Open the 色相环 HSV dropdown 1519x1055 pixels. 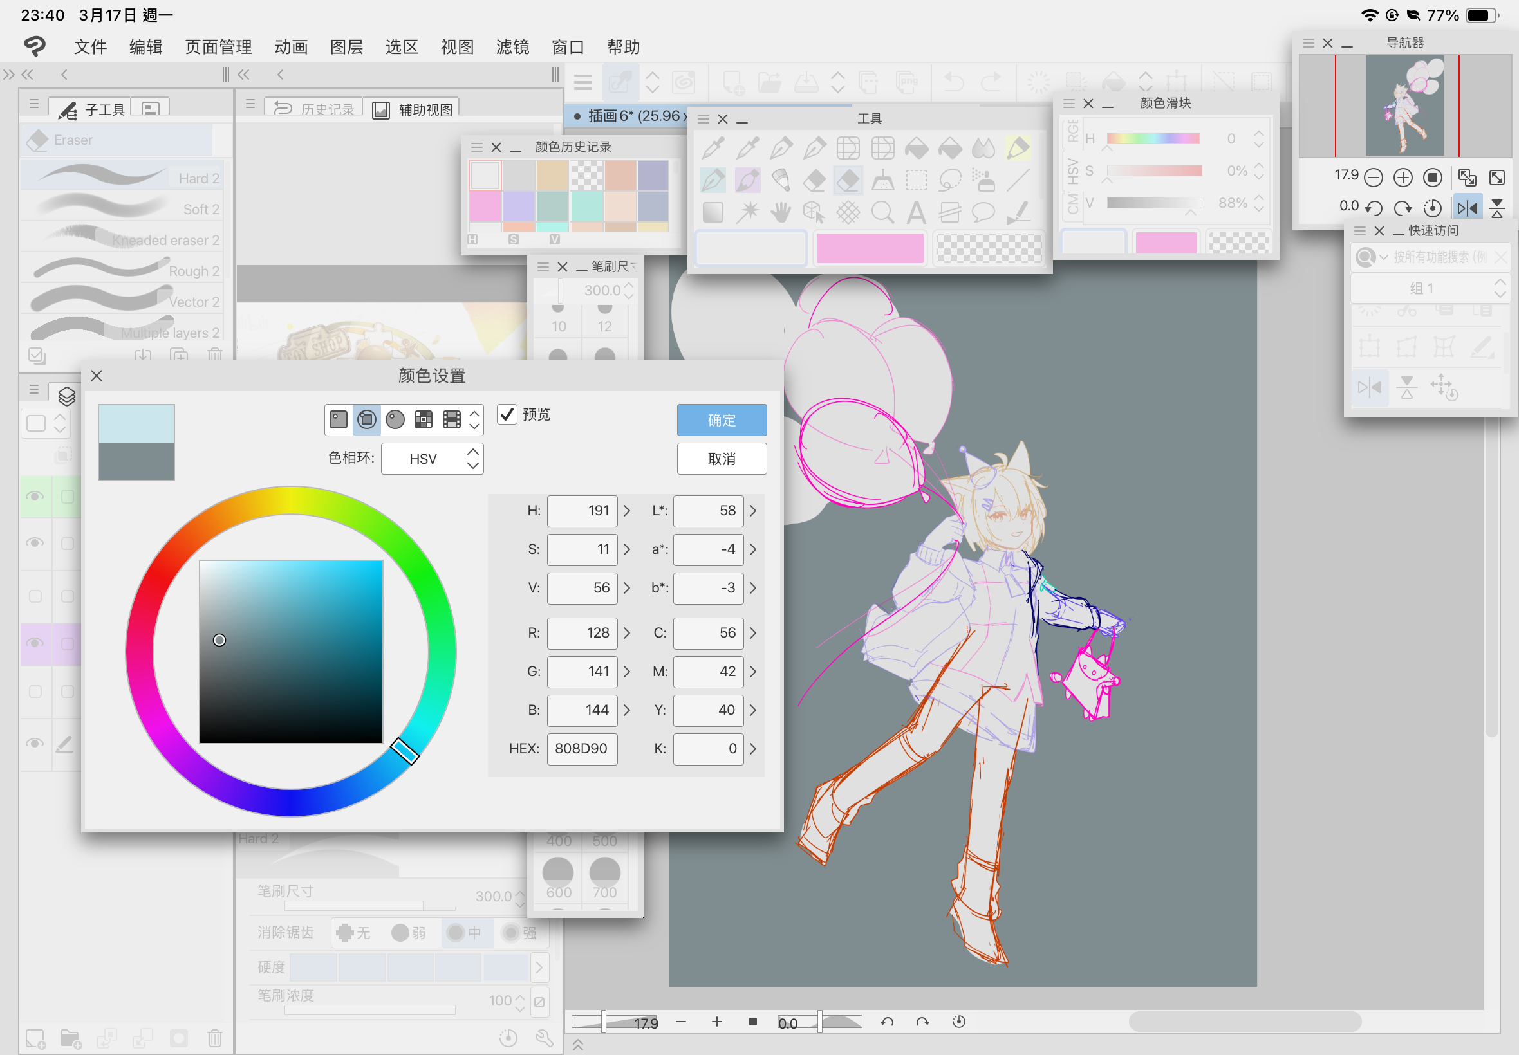[433, 458]
